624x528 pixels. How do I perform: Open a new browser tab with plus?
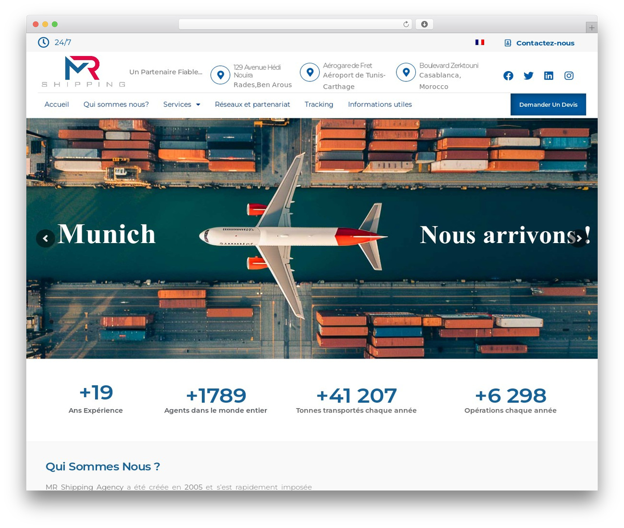(x=591, y=28)
